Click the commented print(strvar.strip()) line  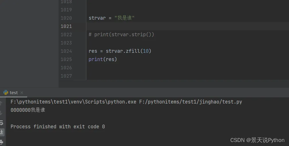(121, 35)
